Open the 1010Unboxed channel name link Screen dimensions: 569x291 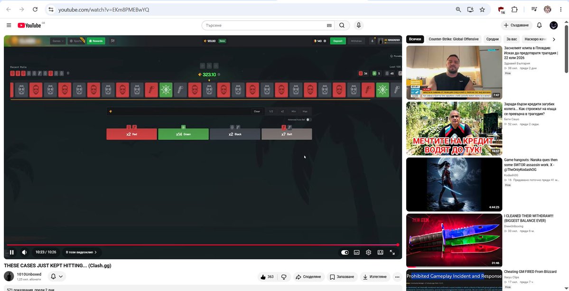29,274
